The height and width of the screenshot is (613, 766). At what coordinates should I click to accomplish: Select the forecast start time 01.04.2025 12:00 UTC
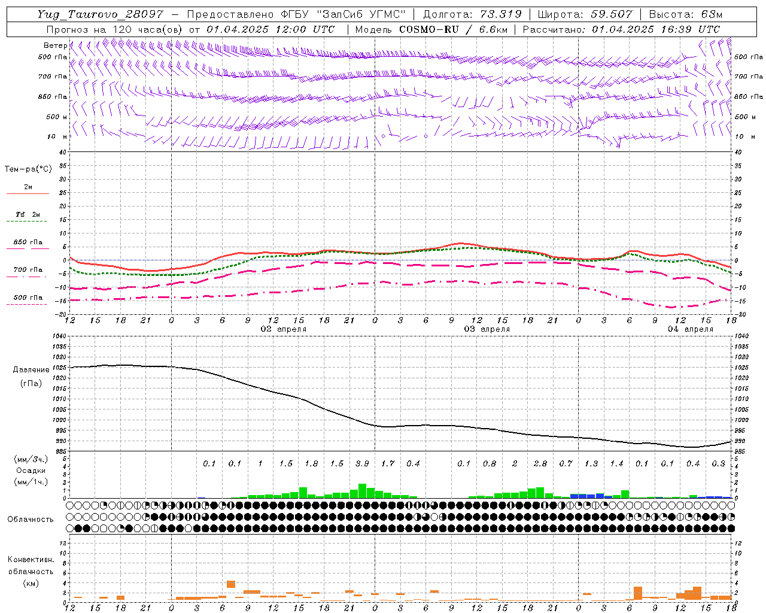(x=270, y=29)
